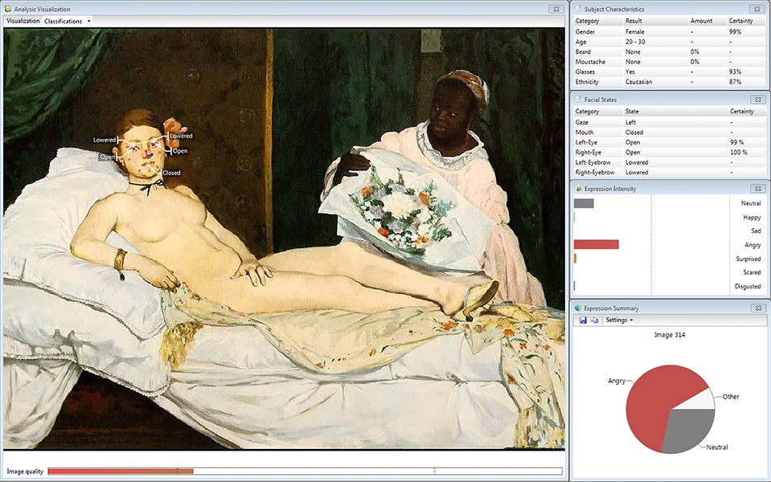Click the 100 % Right-Eye certainty value
Screen dimensions: 771x482
click(x=739, y=153)
